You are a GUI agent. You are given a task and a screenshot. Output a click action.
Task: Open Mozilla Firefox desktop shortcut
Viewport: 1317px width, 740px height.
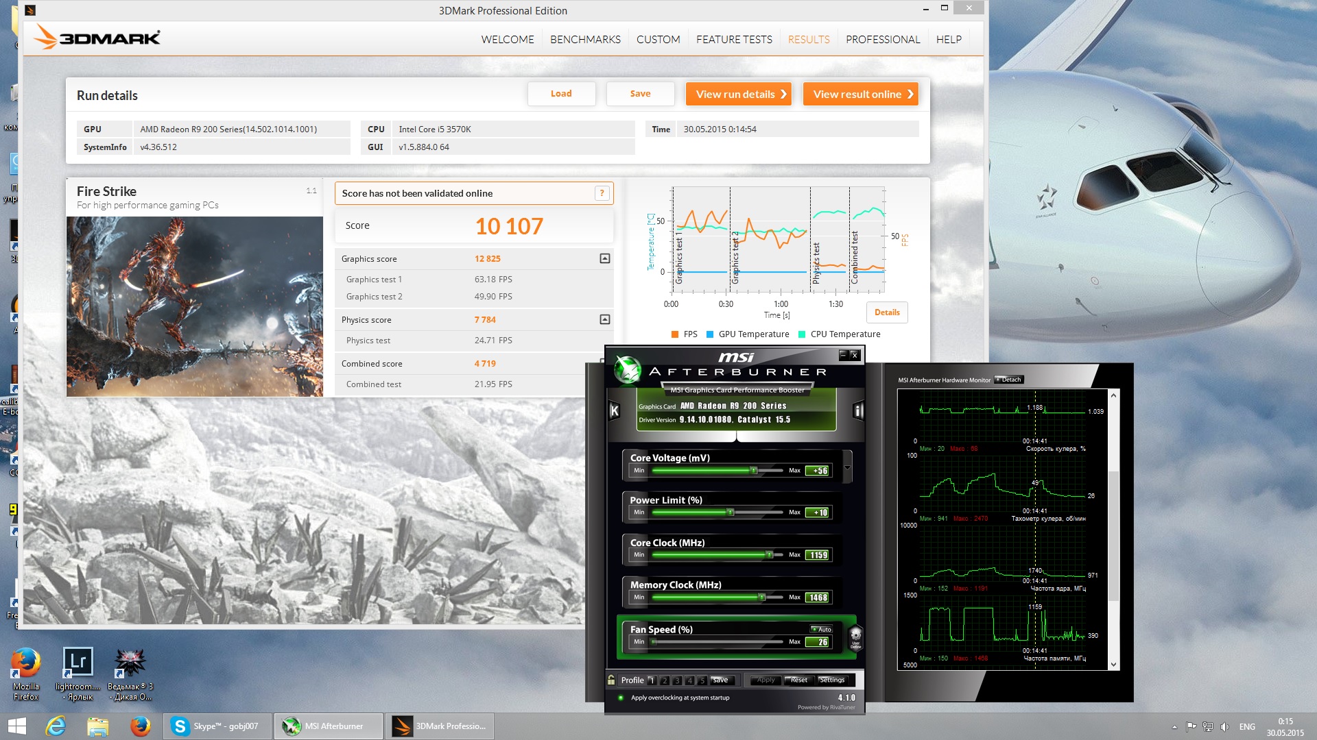click(26, 675)
